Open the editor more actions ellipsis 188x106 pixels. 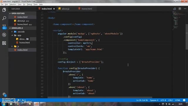185,9
